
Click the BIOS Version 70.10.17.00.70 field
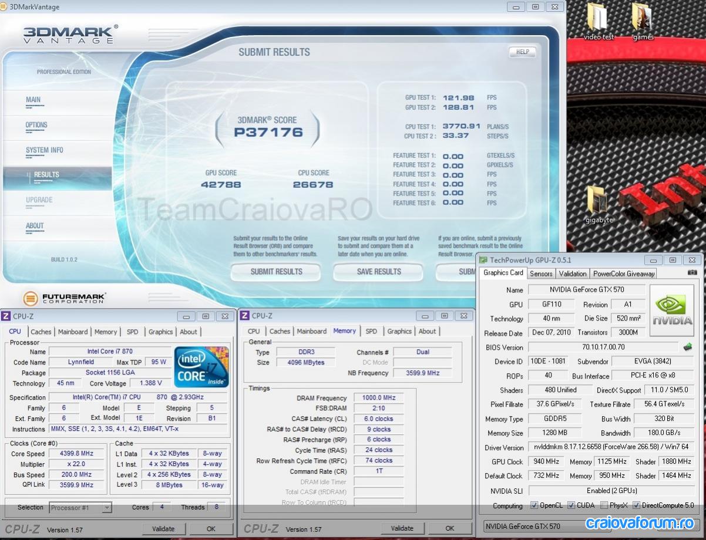[x=603, y=347]
